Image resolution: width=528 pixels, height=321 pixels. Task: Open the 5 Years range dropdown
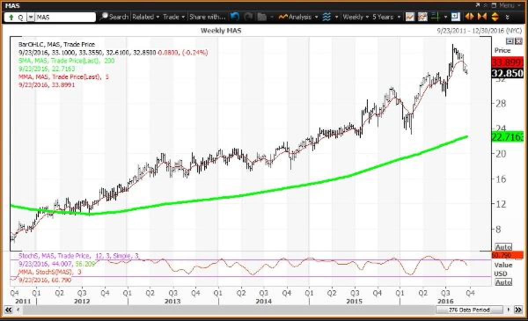(x=386, y=17)
